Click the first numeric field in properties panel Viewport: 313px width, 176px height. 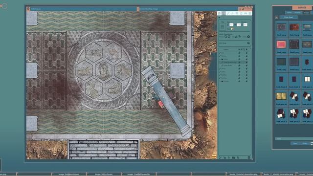231,25
